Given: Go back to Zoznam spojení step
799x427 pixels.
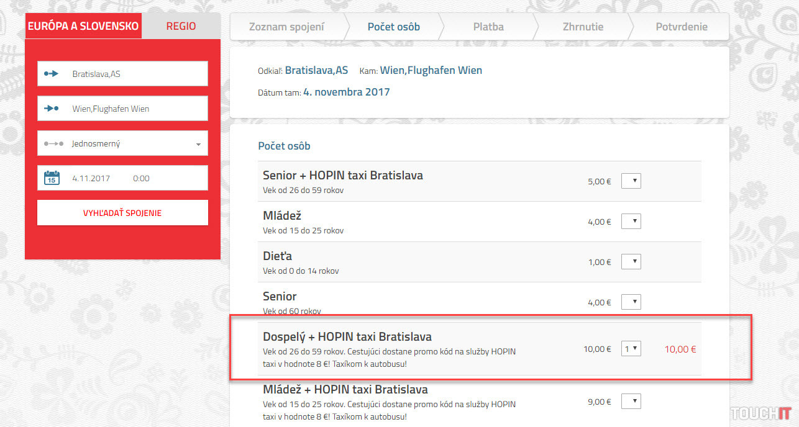Looking at the screenshot, I should coord(286,27).
